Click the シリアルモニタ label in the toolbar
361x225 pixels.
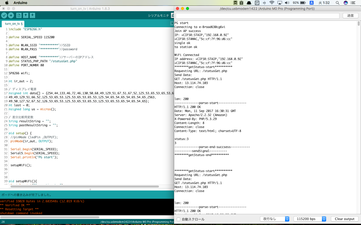tap(158, 15)
